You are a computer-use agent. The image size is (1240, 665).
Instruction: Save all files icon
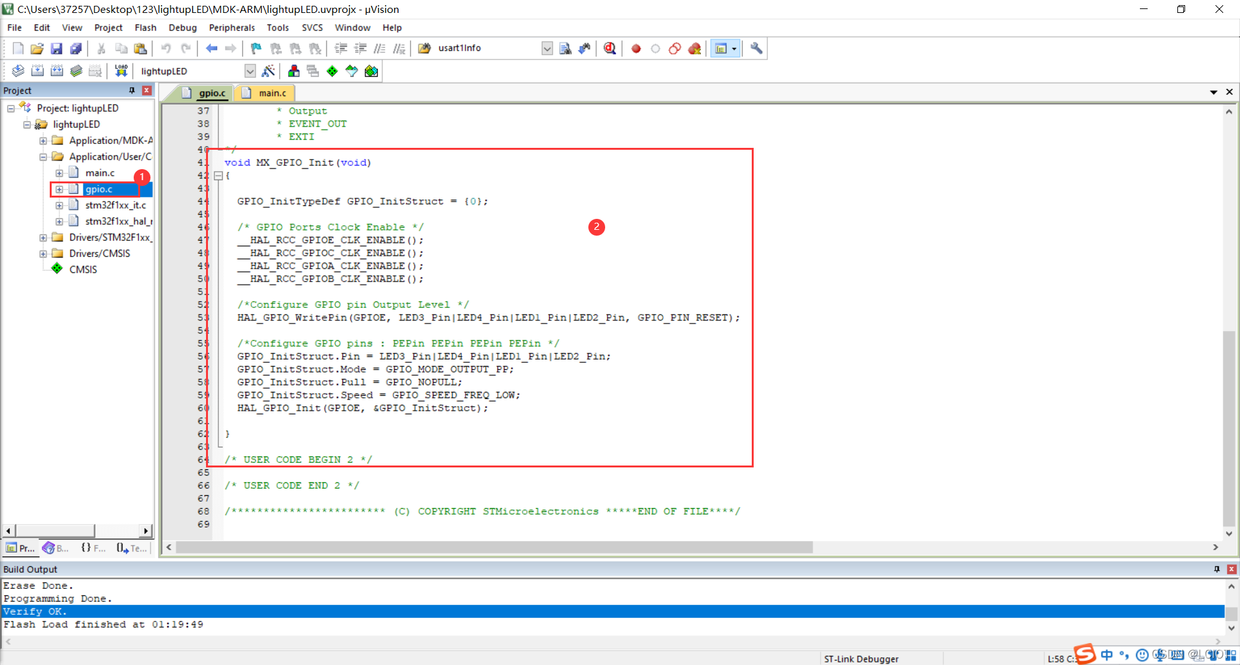pyautogui.click(x=76, y=48)
